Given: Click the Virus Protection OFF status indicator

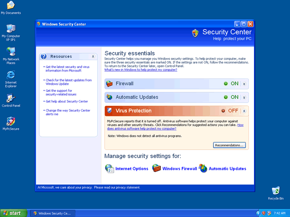Looking at the screenshot, I should pos(230,111).
